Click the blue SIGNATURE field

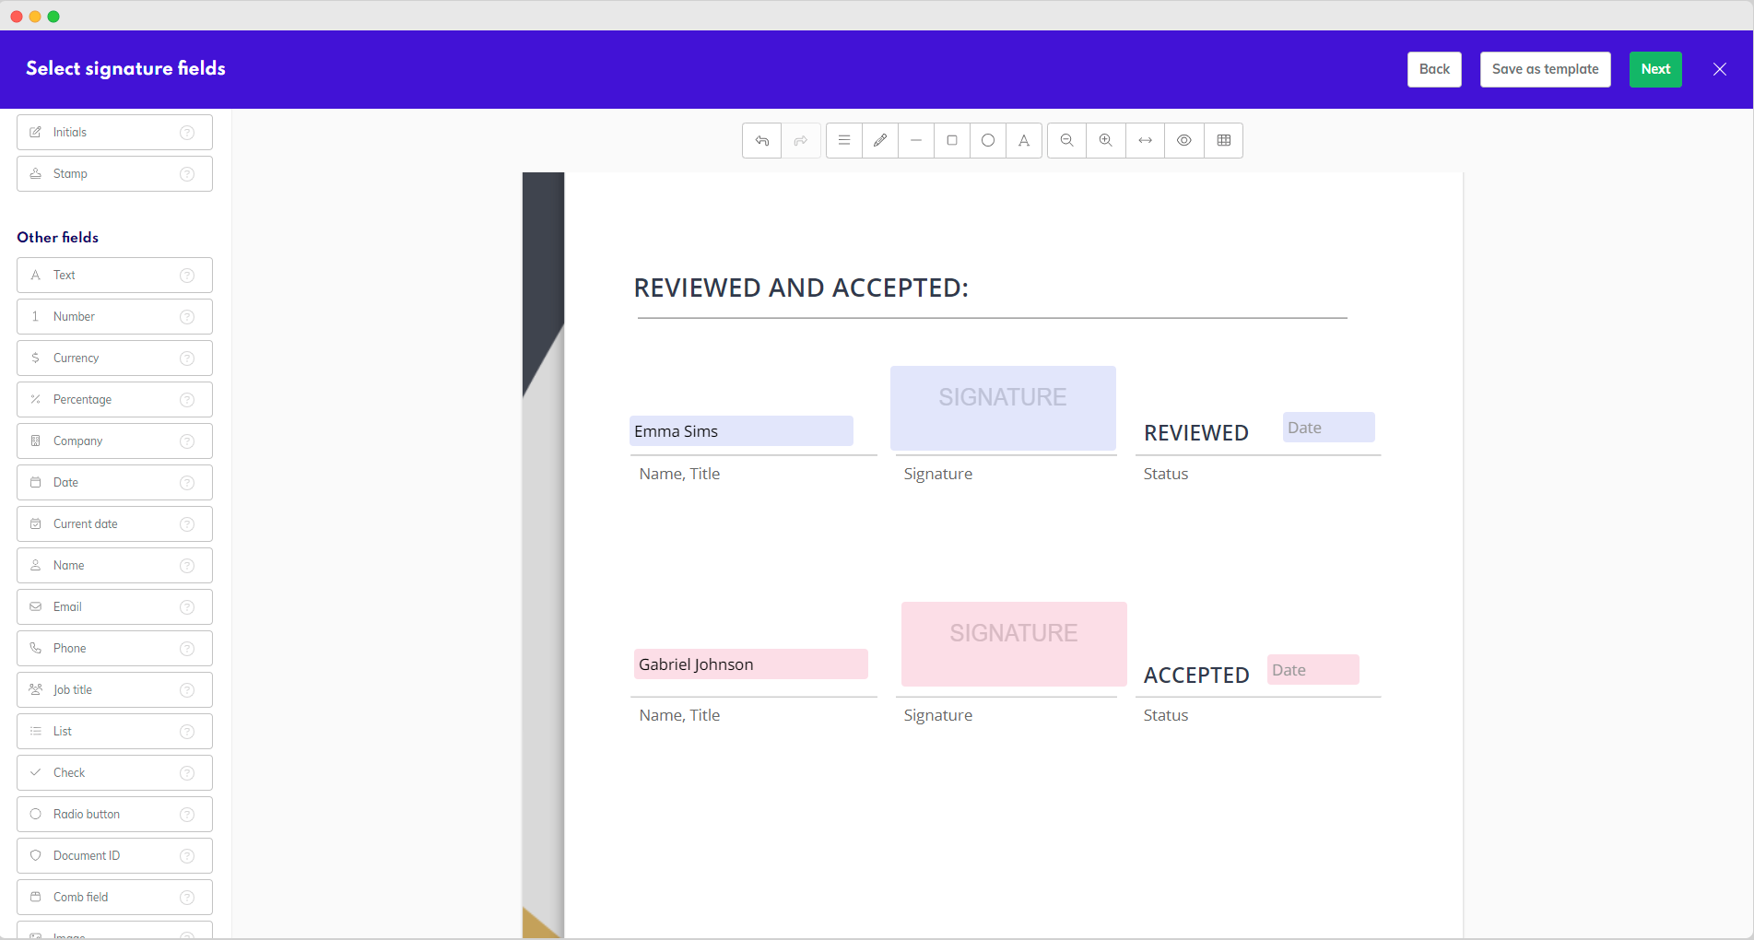click(1003, 408)
